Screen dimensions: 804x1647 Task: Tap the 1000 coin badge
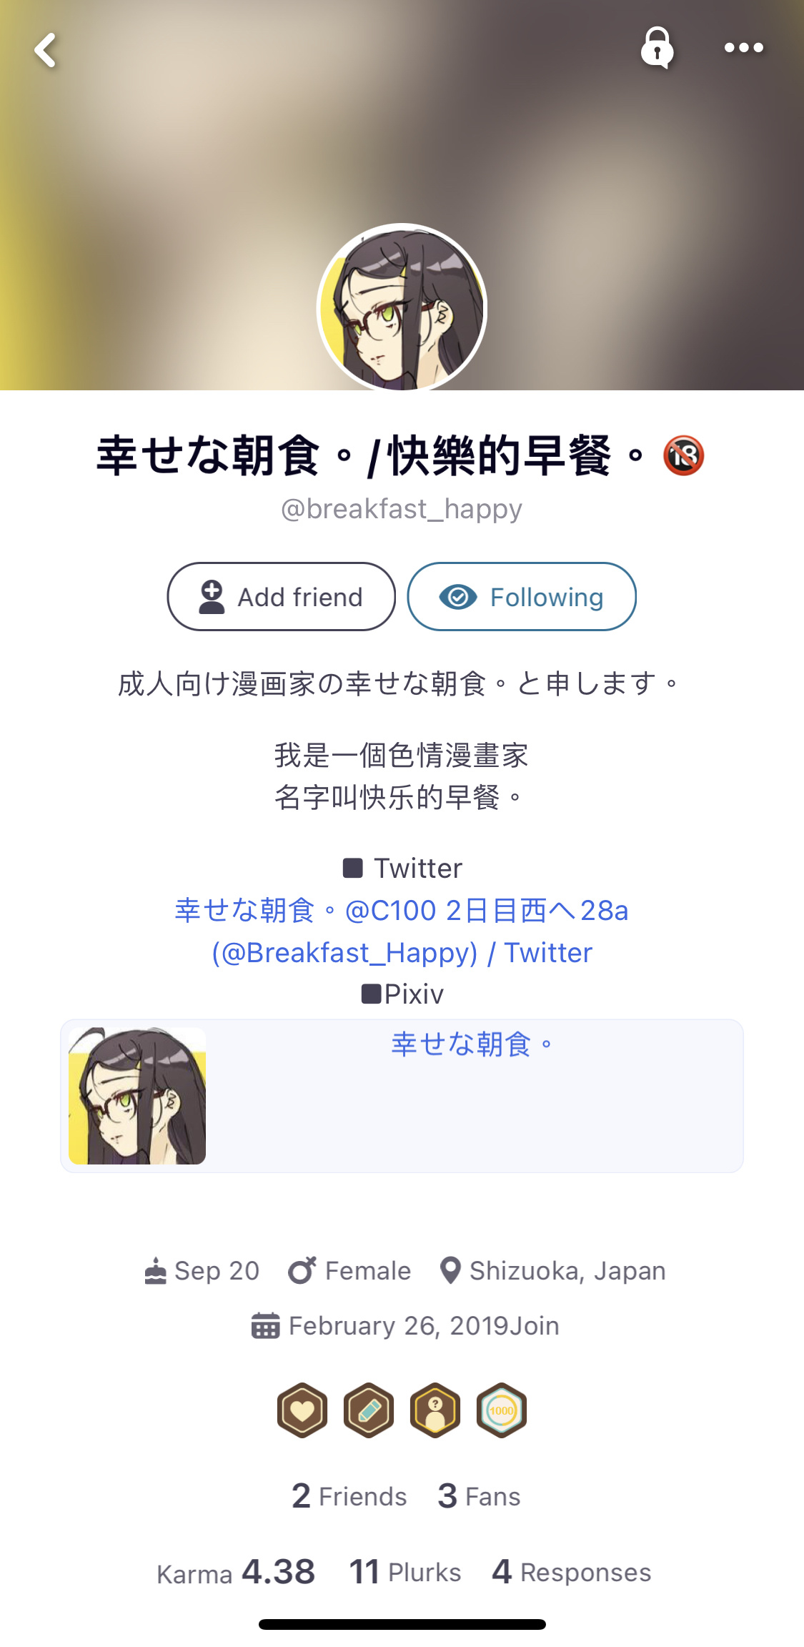click(502, 1410)
